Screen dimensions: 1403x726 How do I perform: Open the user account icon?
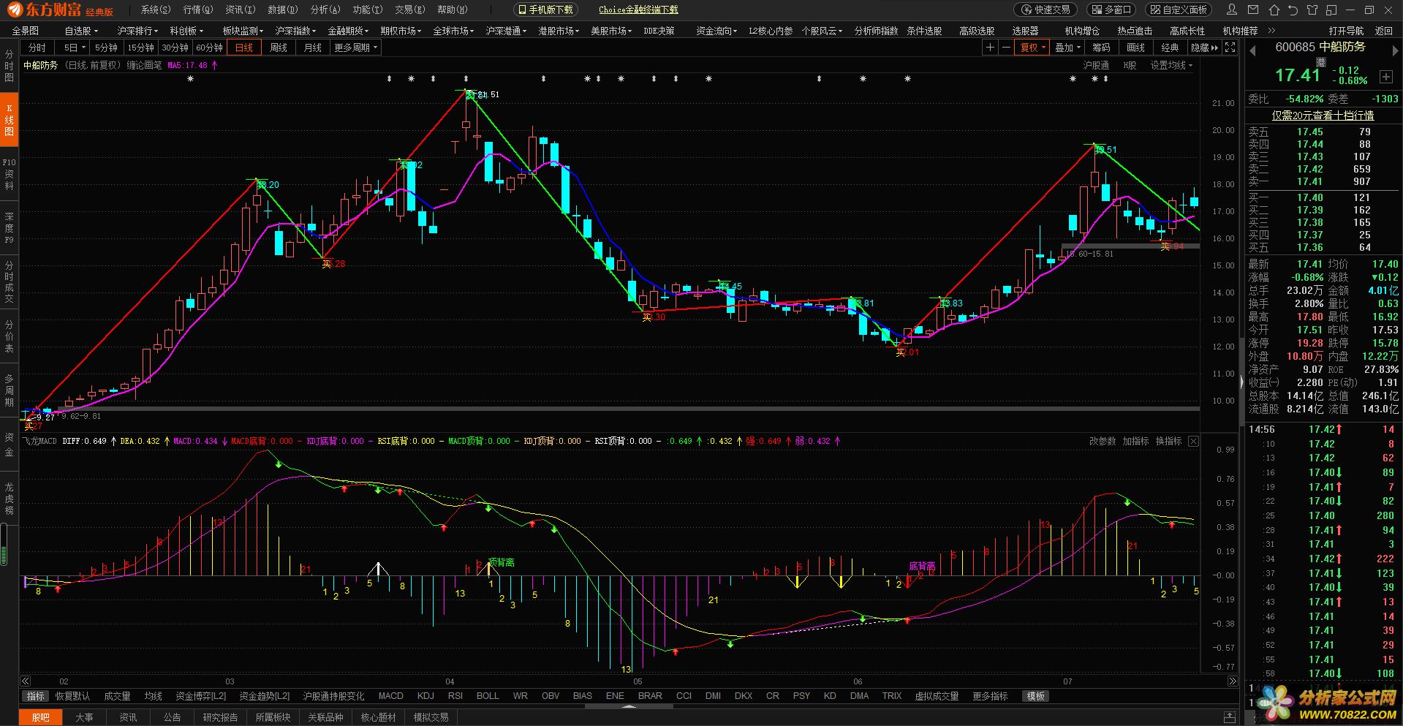(1233, 10)
